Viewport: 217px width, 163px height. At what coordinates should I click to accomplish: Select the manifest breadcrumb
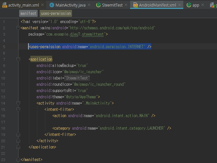coord(28,14)
